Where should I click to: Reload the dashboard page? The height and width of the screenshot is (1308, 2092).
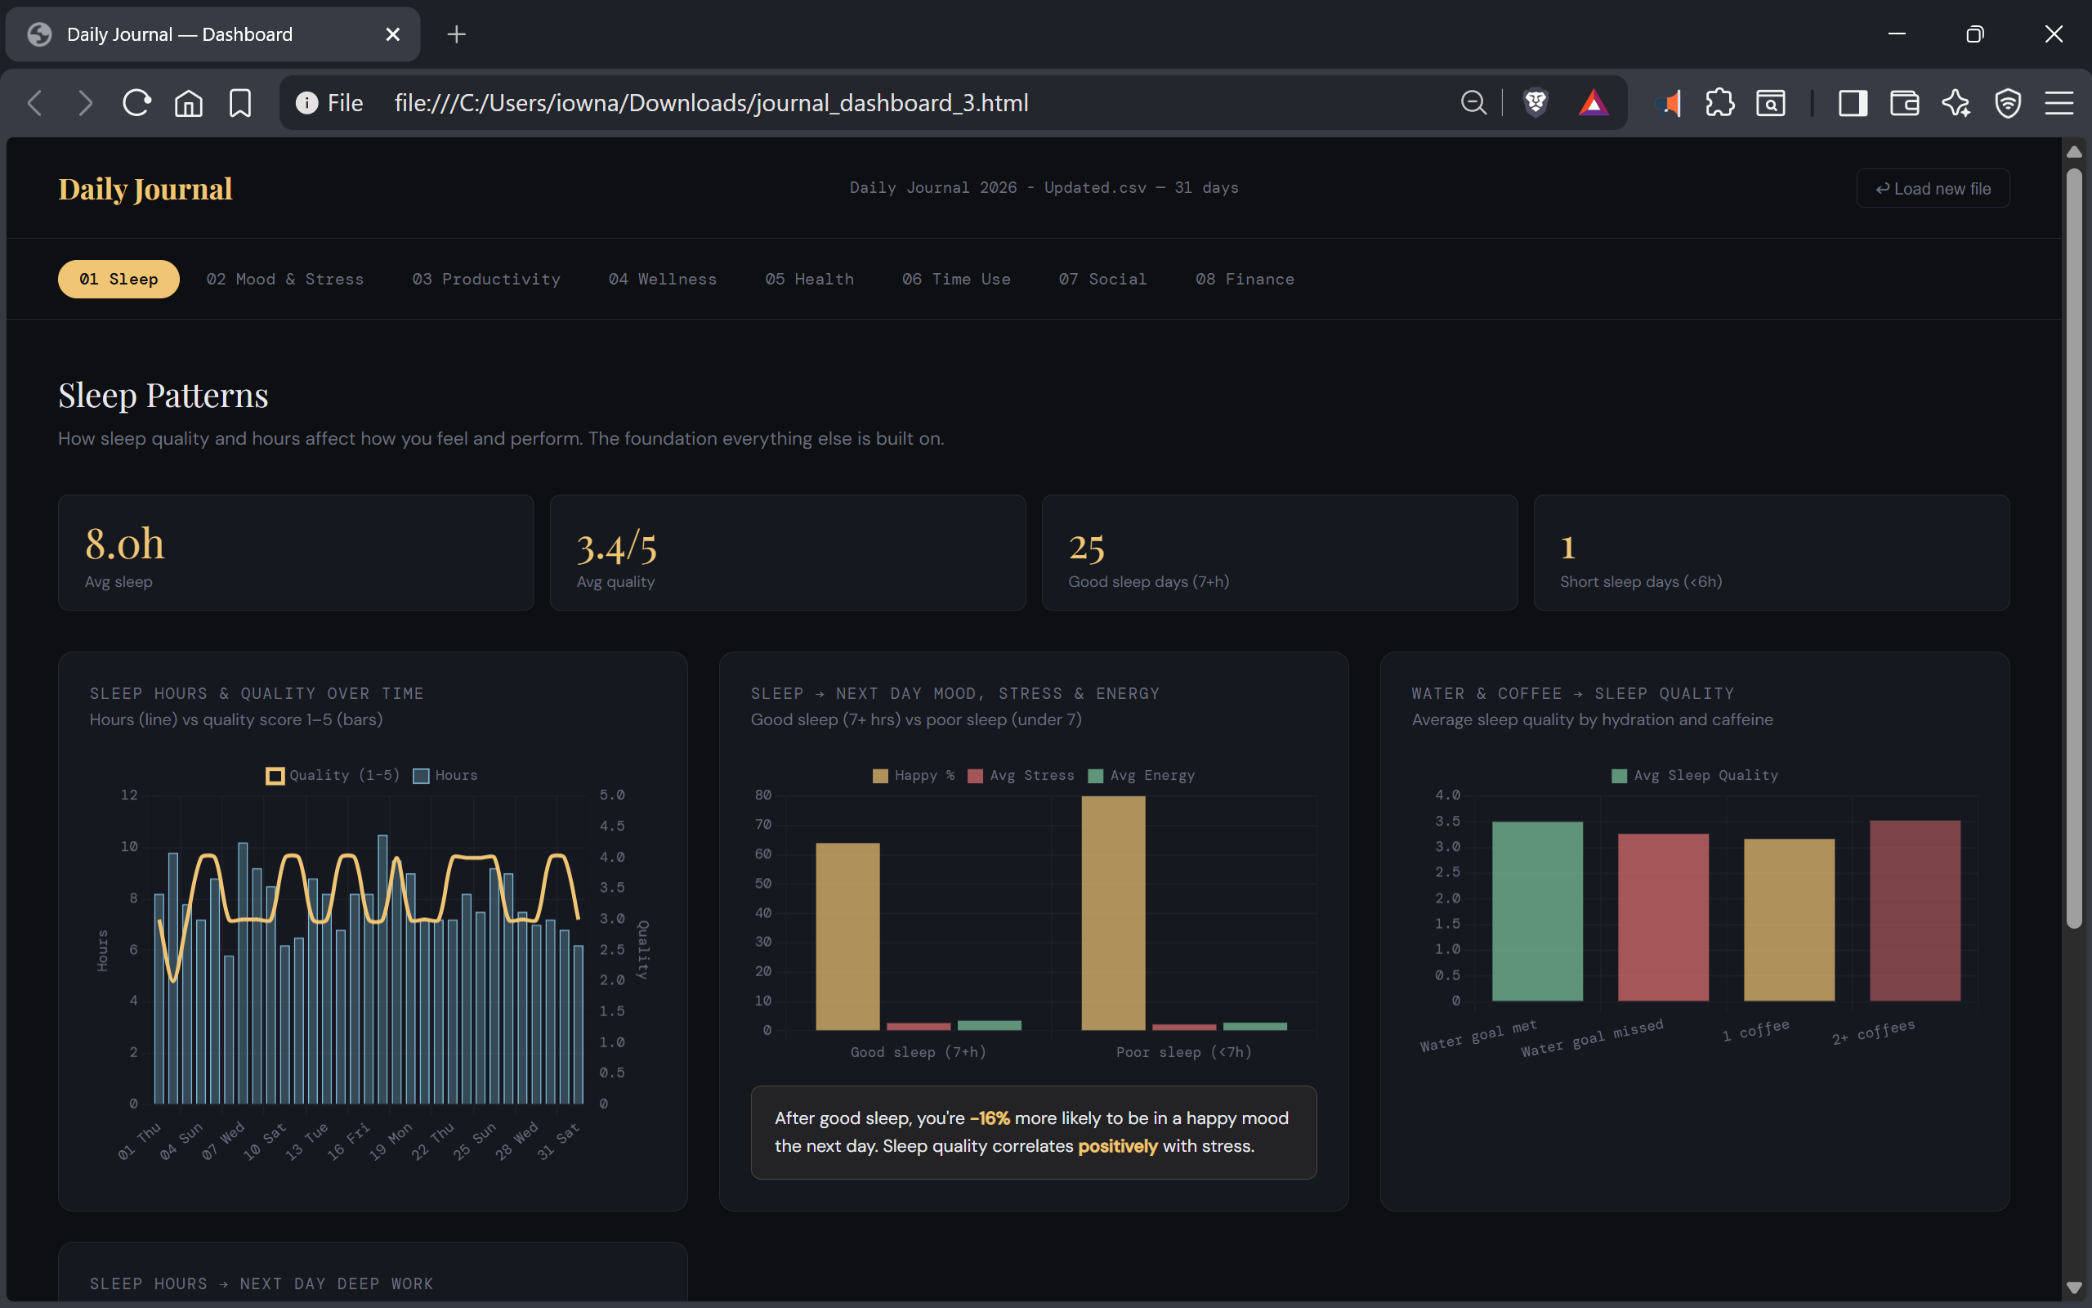tap(136, 103)
